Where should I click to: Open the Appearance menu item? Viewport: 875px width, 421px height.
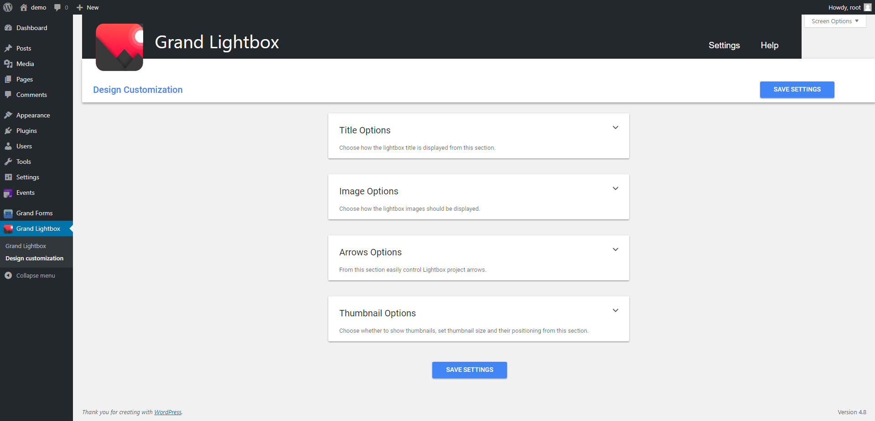(x=36, y=115)
